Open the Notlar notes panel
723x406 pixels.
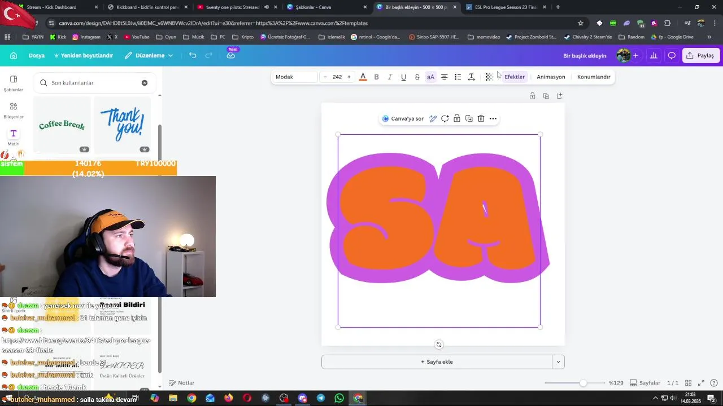(182, 383)
